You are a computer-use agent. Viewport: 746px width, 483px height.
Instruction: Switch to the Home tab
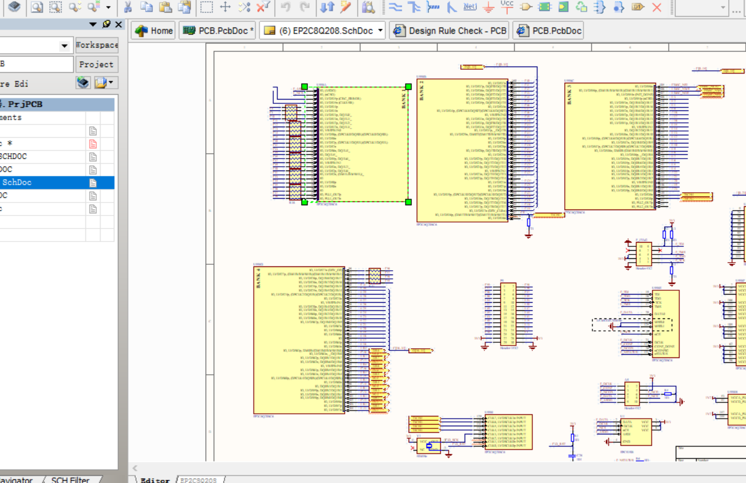point(154,31)
